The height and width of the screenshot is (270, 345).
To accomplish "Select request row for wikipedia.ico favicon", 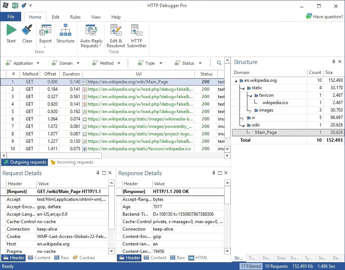I will pyautogui.click(x=112, y=149).
